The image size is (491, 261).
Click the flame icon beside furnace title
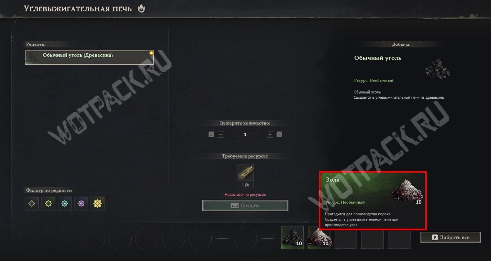pyautogui.click(x=141, y=9)
